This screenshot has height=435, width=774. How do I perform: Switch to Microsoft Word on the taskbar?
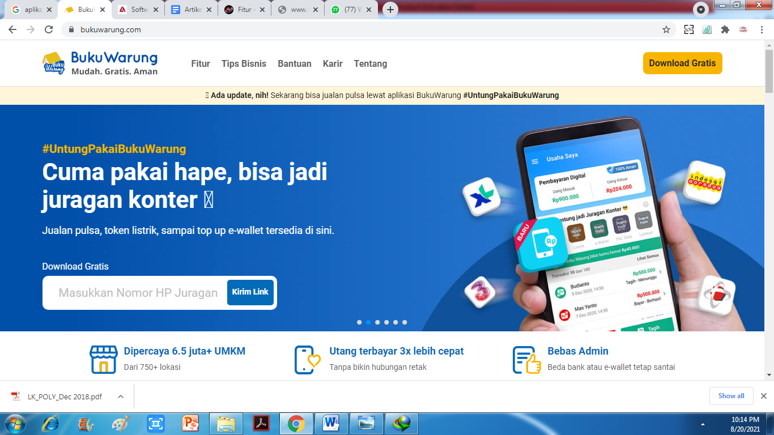click(x=331, y=424)
